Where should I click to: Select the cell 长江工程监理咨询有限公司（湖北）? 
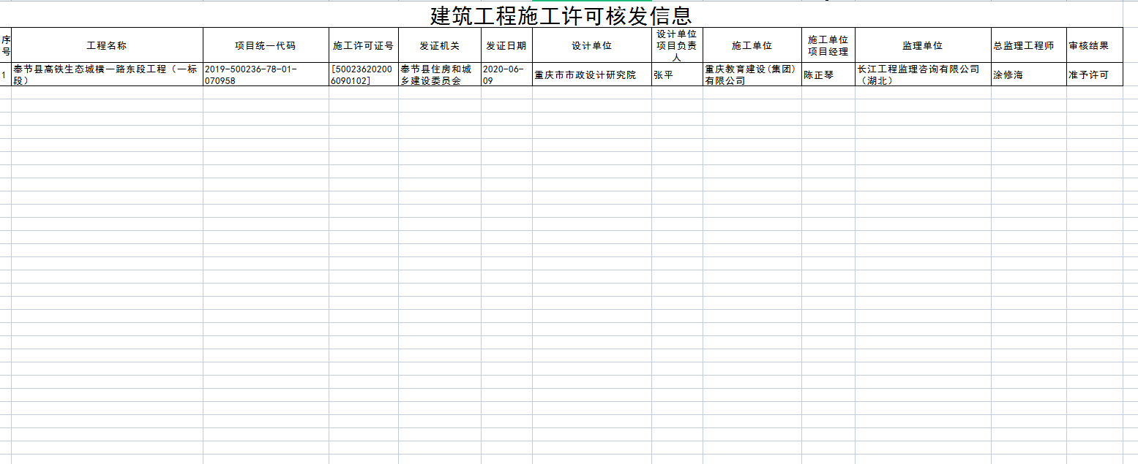click(x=923, y=75)
